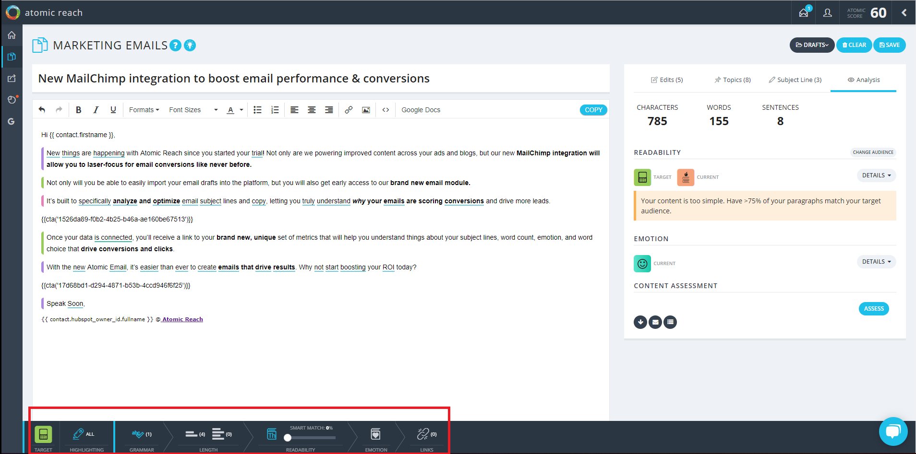Open the chat support bubble

[893, 431]
